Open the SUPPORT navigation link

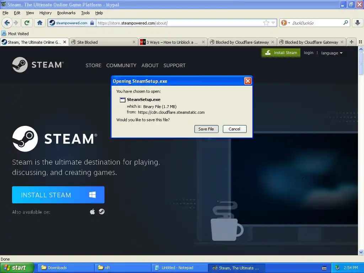click(x=174, y=65)
